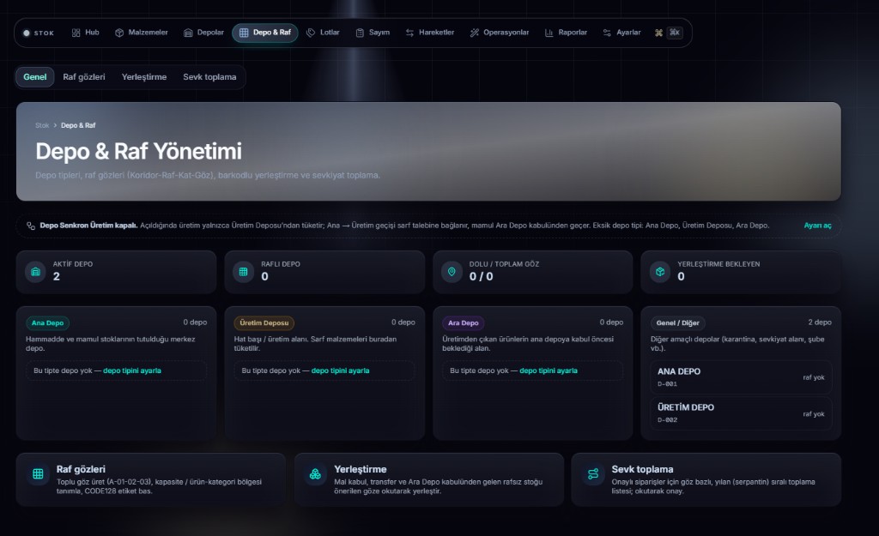The height and width of the screenshot is (536, 879).
Task: Open the command palette shortcut icon
Action: click(x=658, y=33)
